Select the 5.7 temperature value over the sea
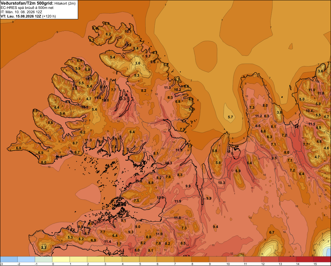The image size is (331, 266). coord(230,117)
